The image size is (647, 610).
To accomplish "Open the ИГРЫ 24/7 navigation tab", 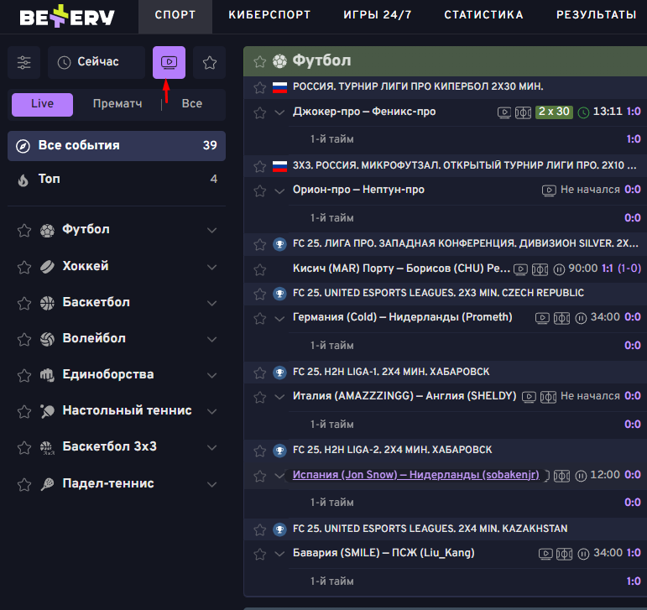I will click(x=377, y=15).
